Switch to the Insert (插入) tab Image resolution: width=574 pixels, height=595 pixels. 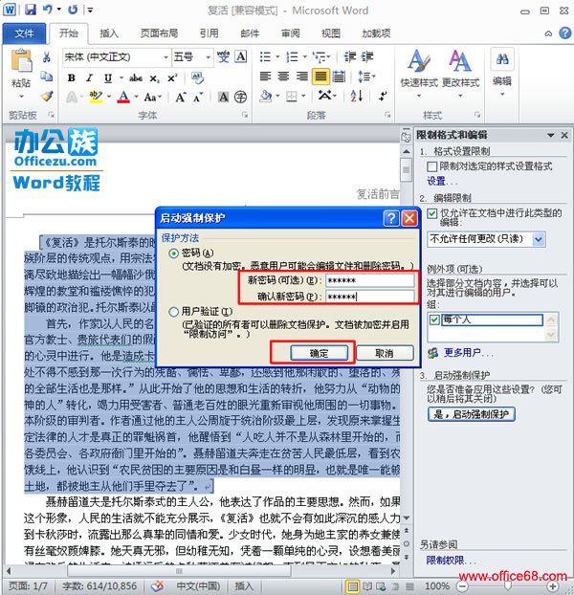point(108,33)
